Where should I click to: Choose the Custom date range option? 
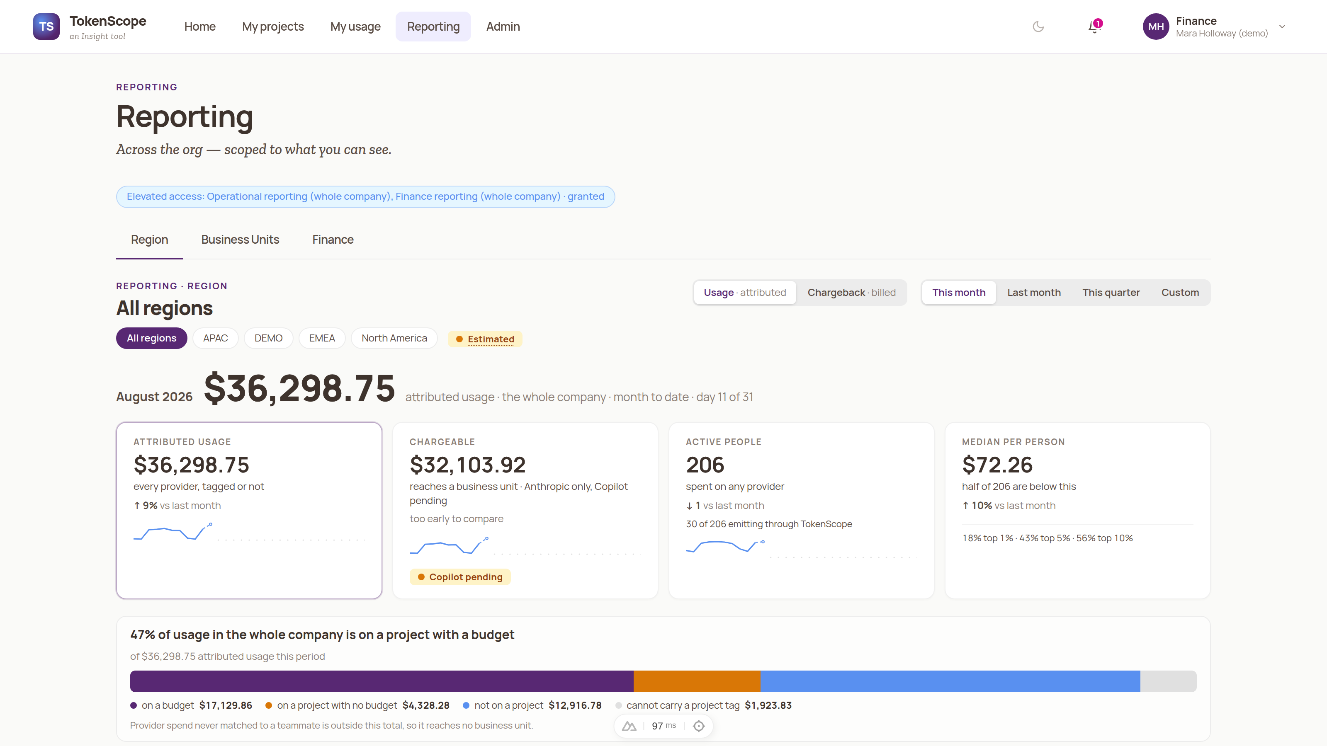pos(1180,293)
